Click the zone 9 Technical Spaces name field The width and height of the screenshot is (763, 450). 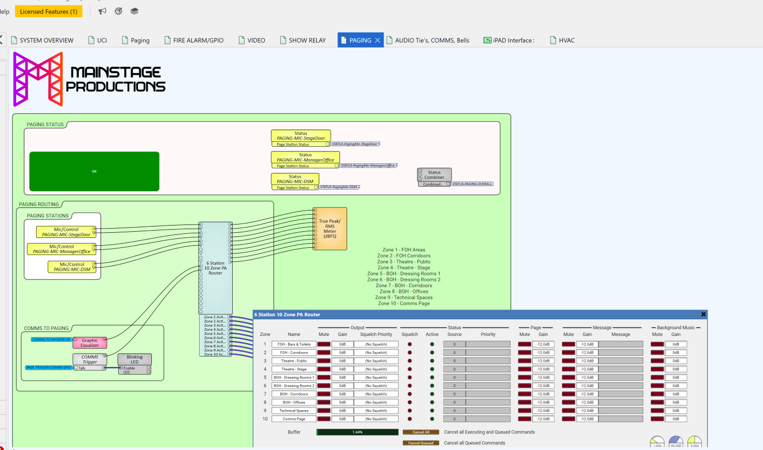click(x=294, y=411)
